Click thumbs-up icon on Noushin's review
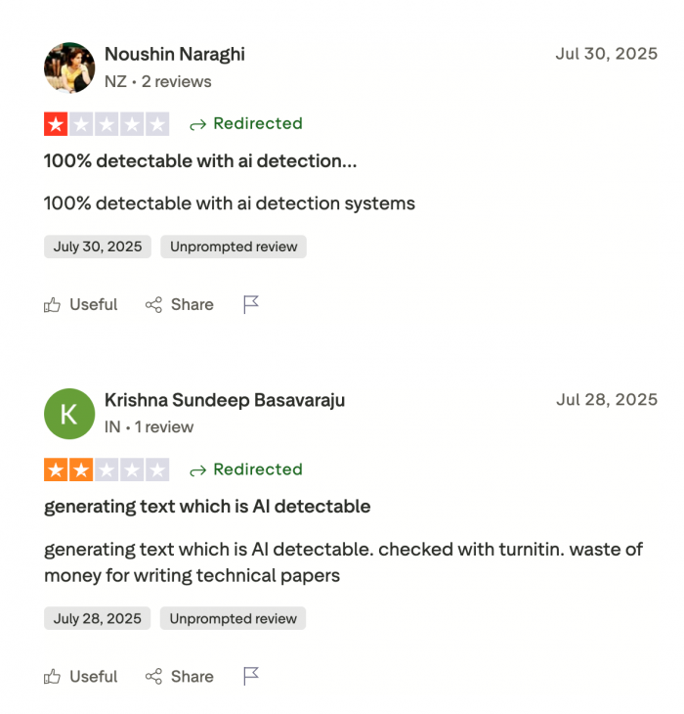 coord(53,305)
